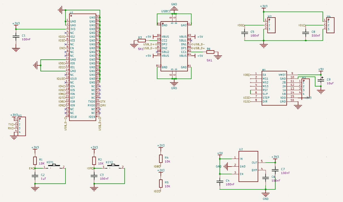Select the U1 module symbol body
The width and height of the screenshot is (343, 202).
[x=83, y=67]
